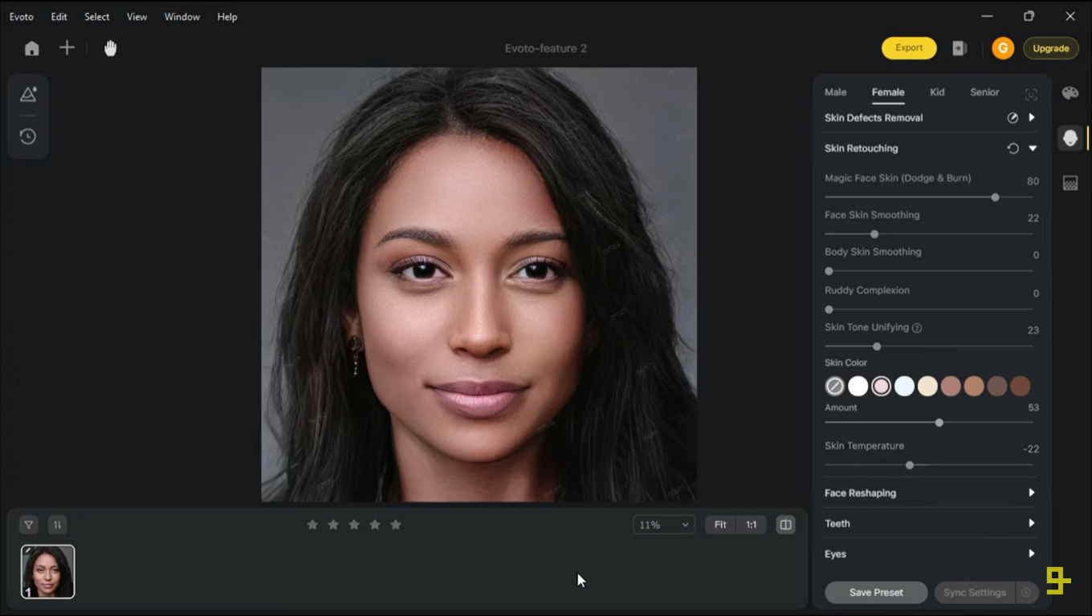1092x616 pixels.
Task: Open the color adjustments palette panel
Action: [1070, 92]
